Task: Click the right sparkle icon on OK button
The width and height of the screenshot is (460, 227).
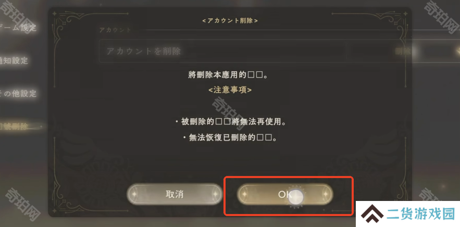Action: click(326, 194)
